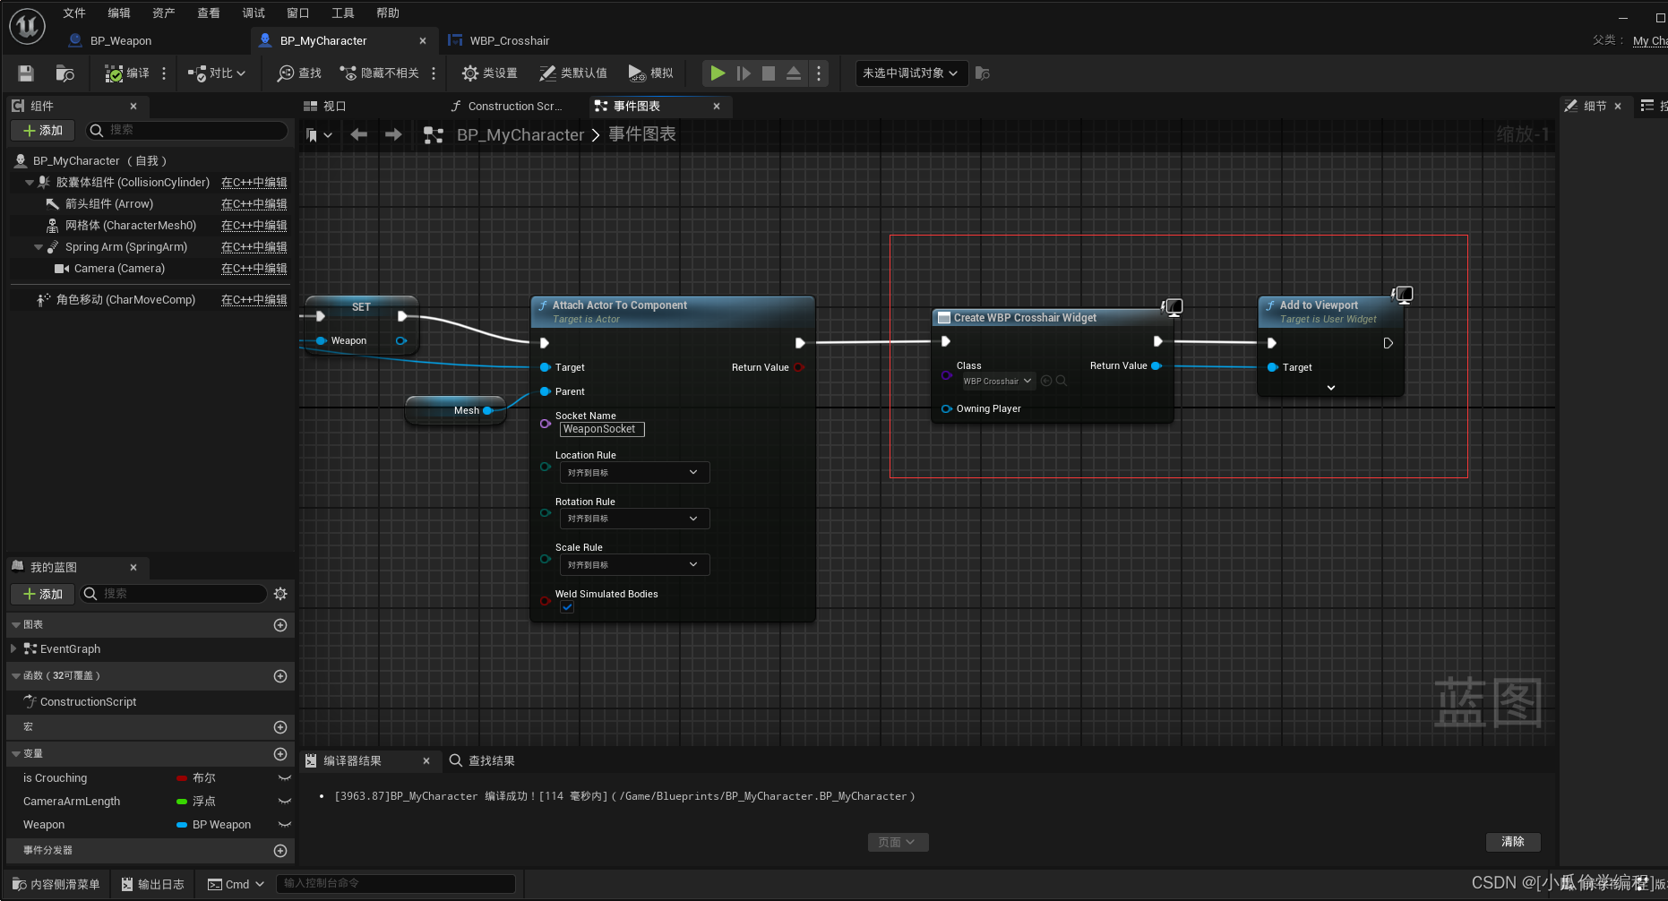This screenshot has height=901, width=1668.
Task: Toggle visibility eye for Weapon variable
Action: click(285, 825)
